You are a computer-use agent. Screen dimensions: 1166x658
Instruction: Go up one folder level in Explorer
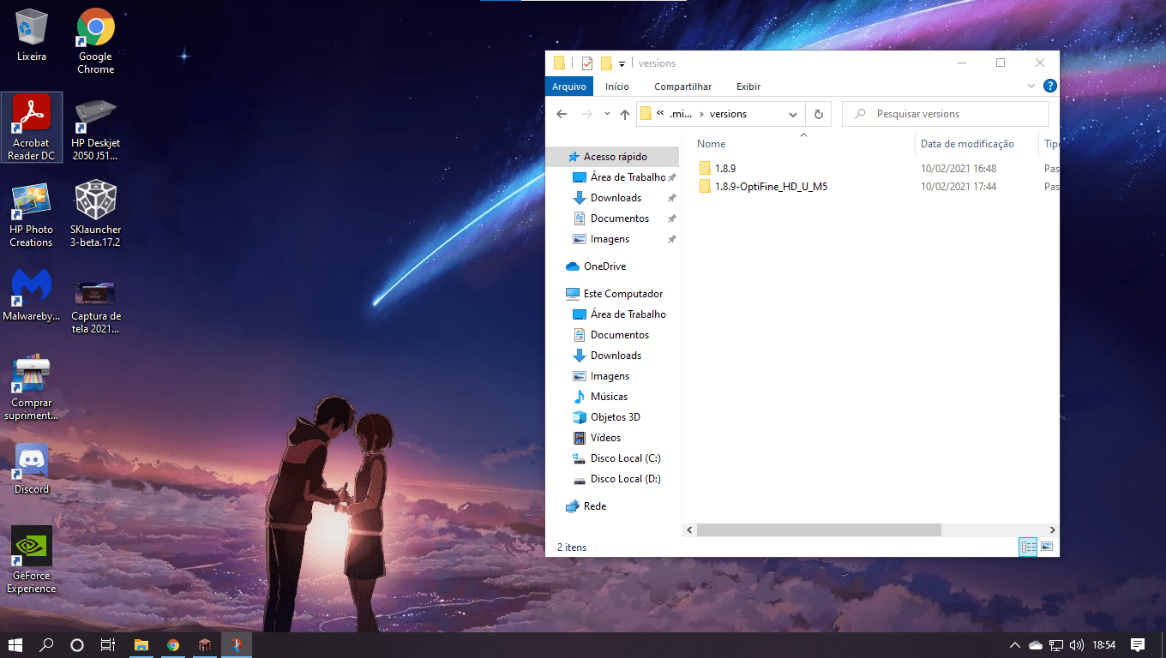pos(624,114)
